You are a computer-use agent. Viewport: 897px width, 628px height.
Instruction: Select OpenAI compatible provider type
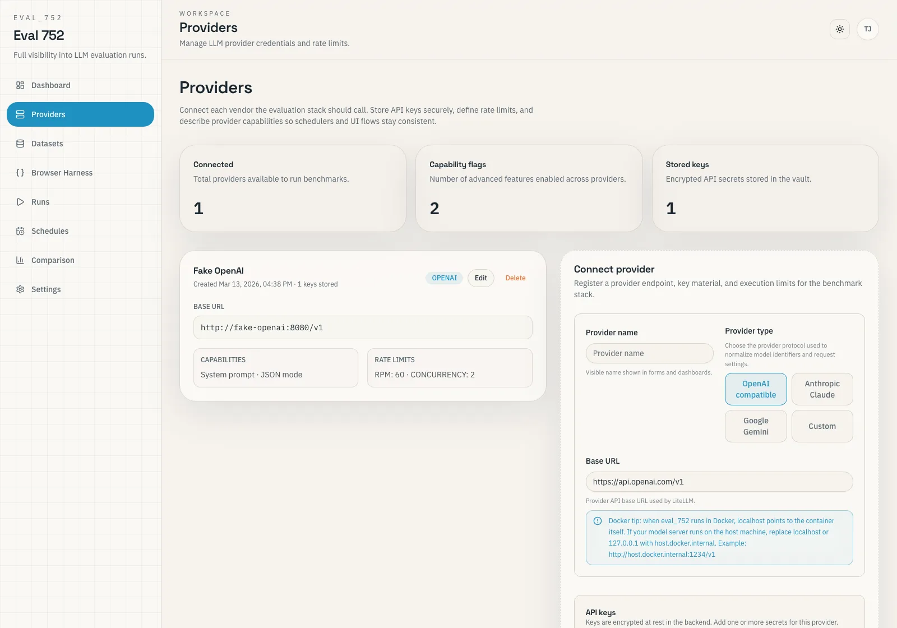(x=756, y=389)
